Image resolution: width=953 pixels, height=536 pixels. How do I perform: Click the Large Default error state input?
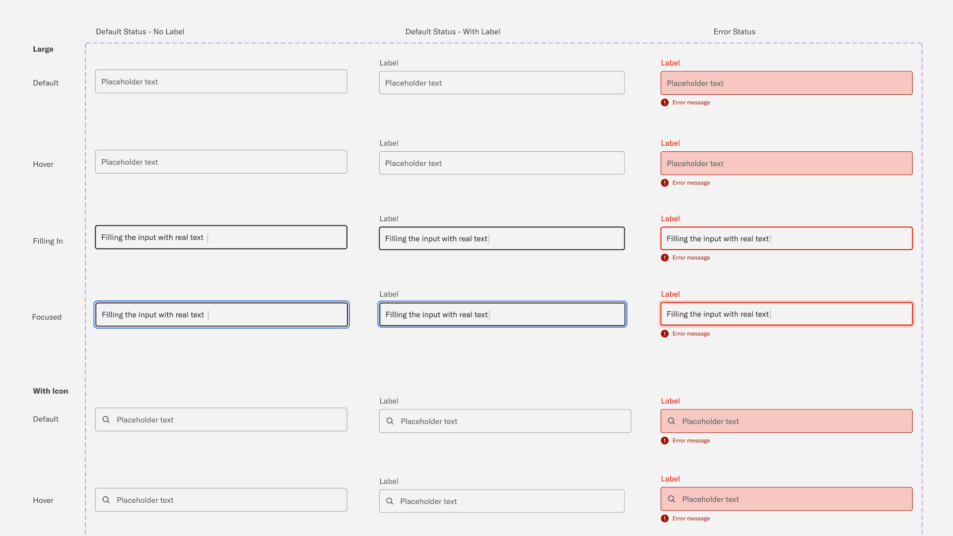pyautogui.click(x=786, y=83)
